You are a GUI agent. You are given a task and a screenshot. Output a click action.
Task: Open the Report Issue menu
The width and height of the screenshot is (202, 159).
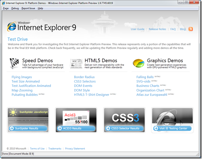[x=28, y=9]
